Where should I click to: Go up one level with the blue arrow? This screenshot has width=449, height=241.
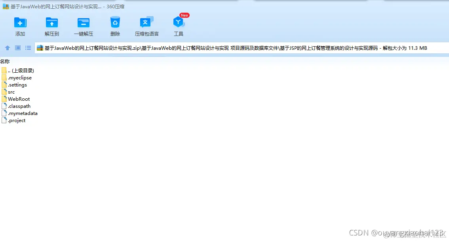pyautogui.click(x=8, y=48)
